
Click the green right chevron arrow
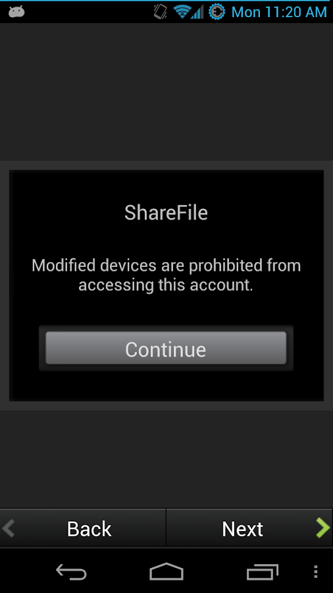click(323, 528)
